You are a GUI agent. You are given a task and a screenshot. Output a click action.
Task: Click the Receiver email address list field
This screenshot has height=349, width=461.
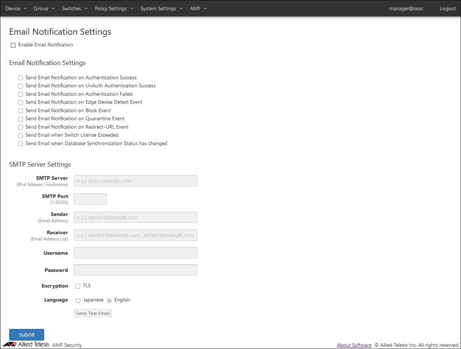point(136,235)
